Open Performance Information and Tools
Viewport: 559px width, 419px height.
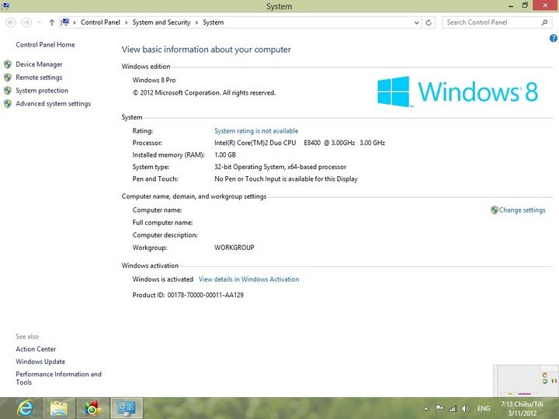(x=58, y=378)
